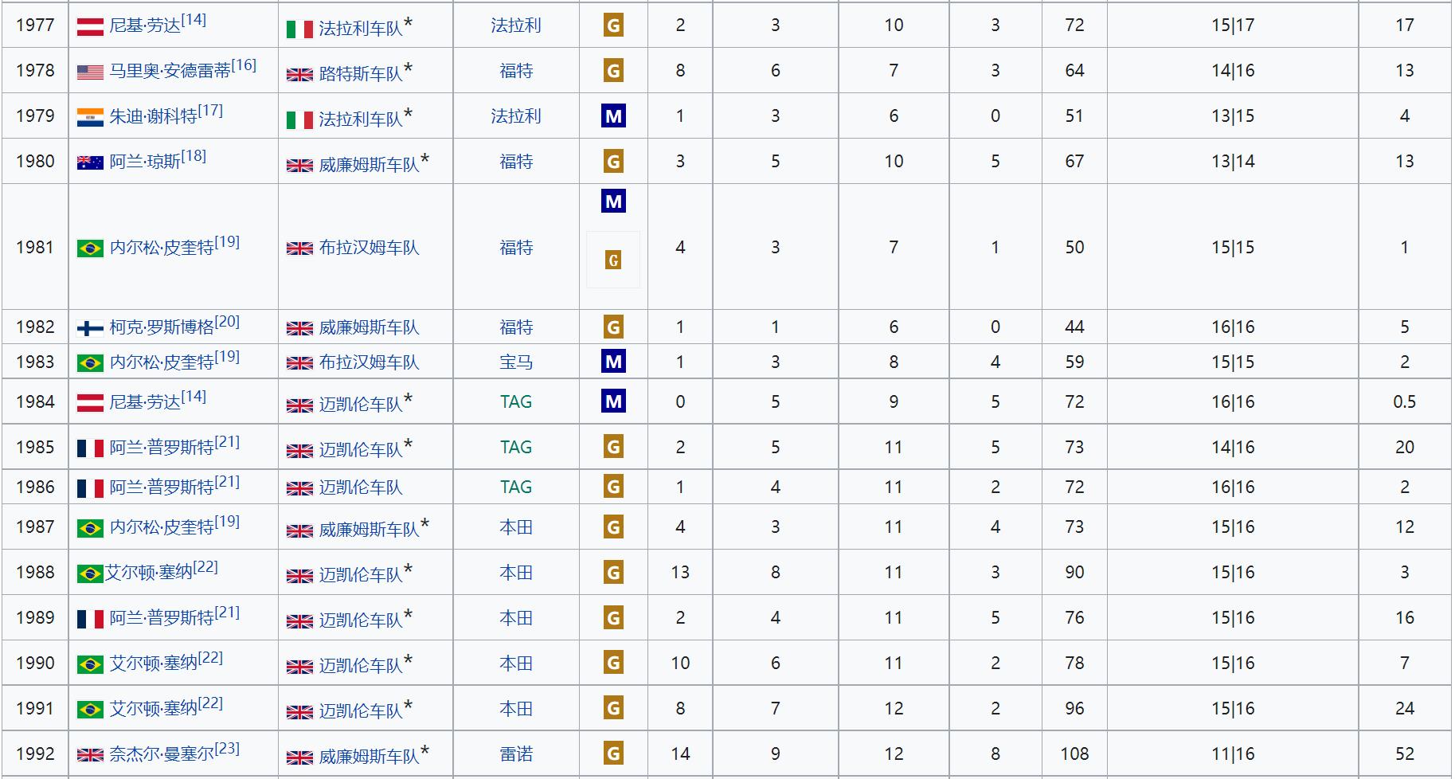Open 奈杰尔·曼塞尔 driver link
Screen dimensions: 1455x779
pos(162,754)
